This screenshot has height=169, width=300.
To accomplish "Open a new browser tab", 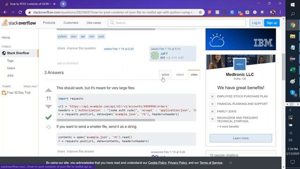I will tap(63, 4).
